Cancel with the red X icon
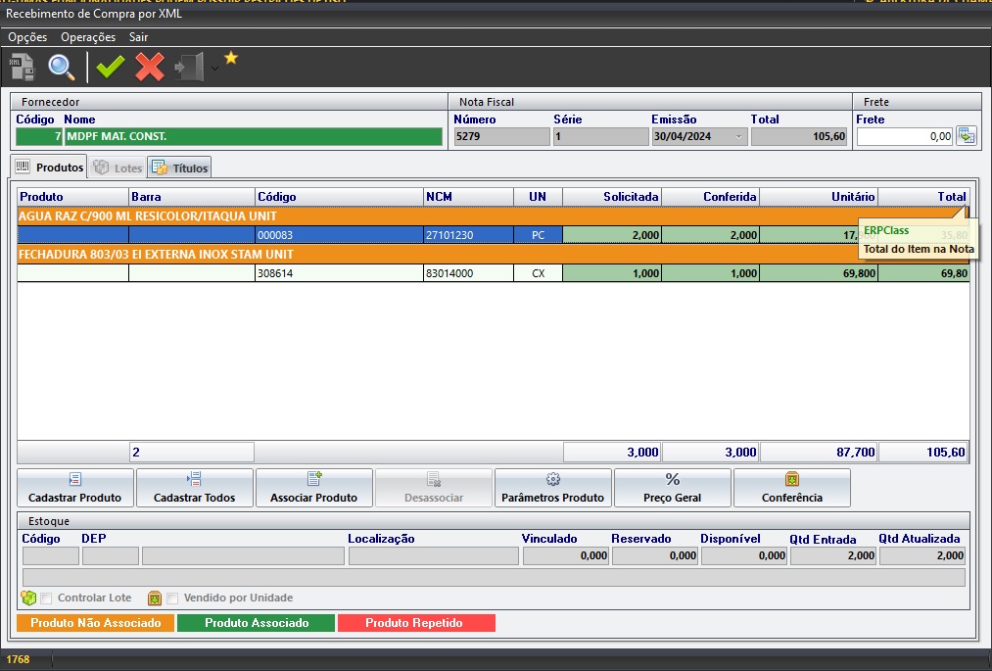The height and width of the screenshot is (671, 992). pyautogui.click(x=149, y=67)
